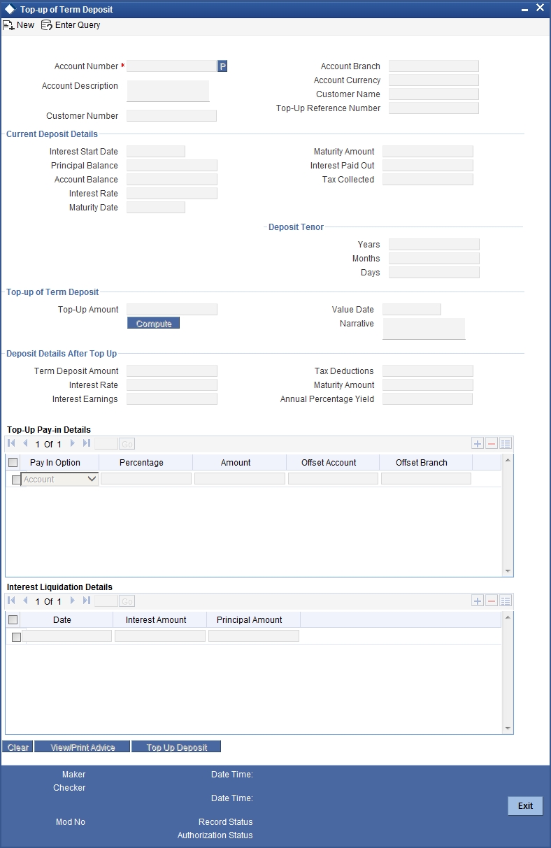Click the Term Deposit Amount field
Viewport: 551px width, 848px height.
pyautogui.click(x=172, y=371)
